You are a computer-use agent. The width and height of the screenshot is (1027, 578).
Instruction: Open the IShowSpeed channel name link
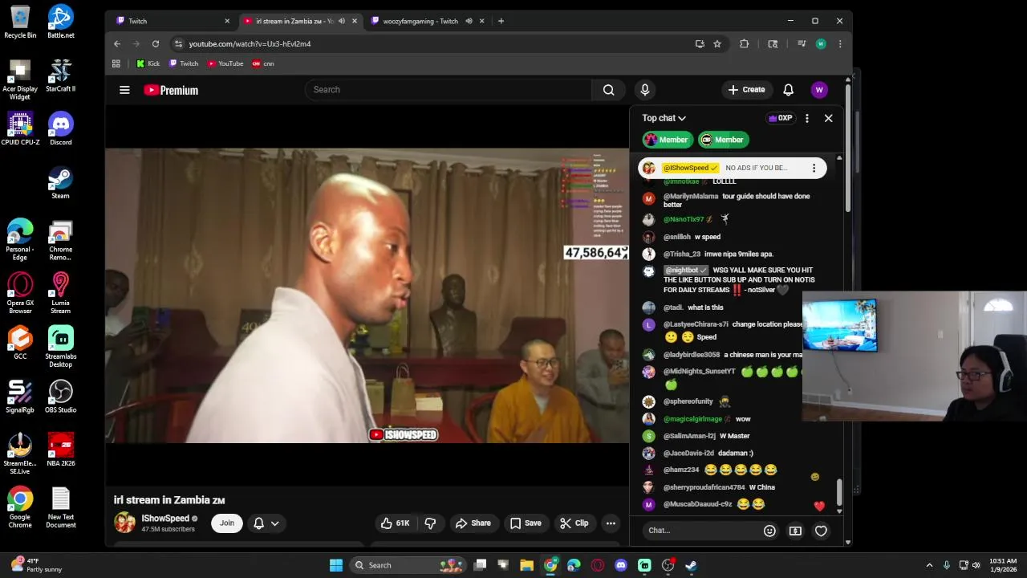[x=165, y=519]
